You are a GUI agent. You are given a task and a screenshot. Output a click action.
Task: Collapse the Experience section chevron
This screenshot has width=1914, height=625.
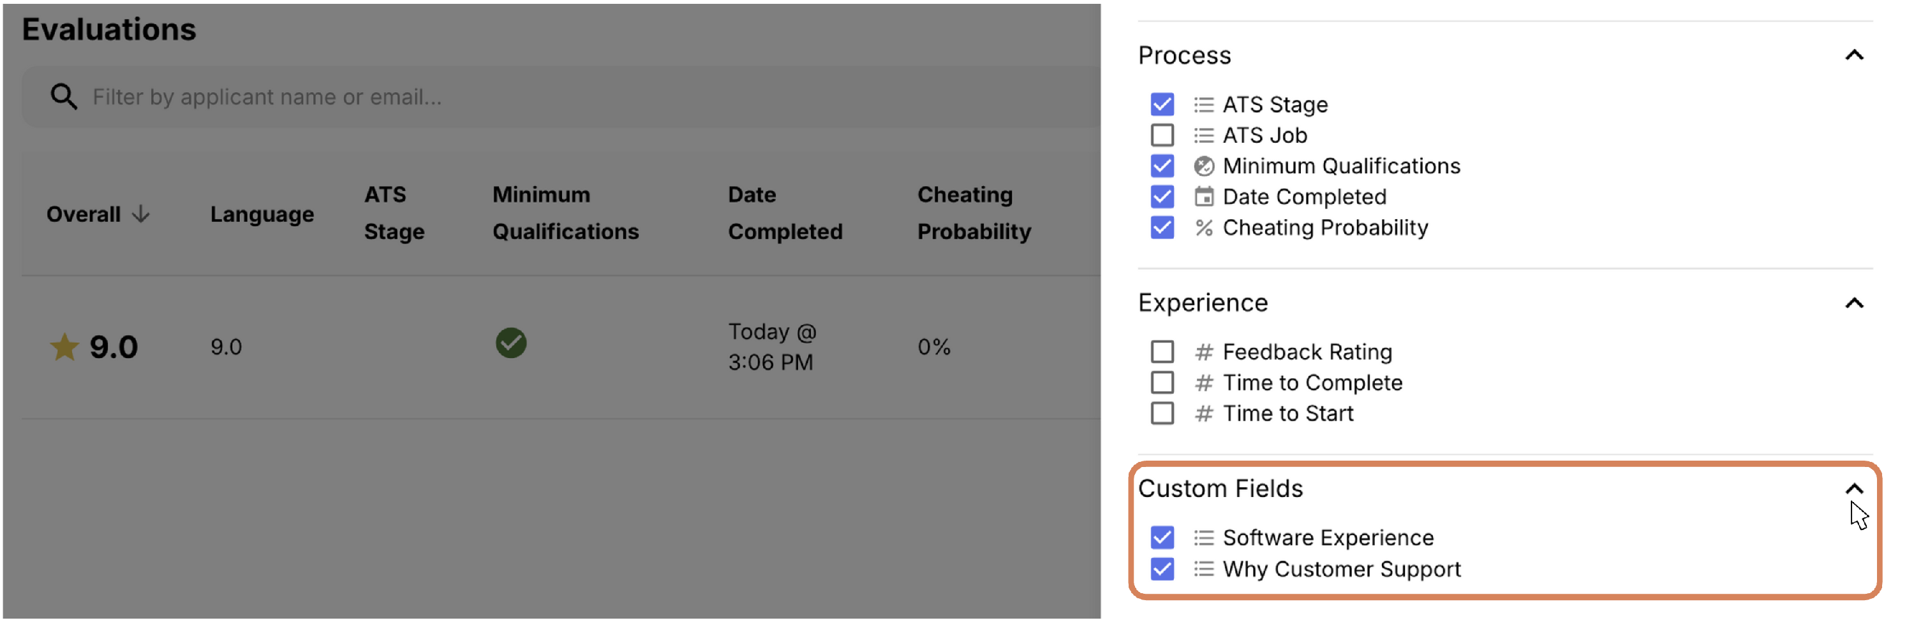(x=1854, y=303)
